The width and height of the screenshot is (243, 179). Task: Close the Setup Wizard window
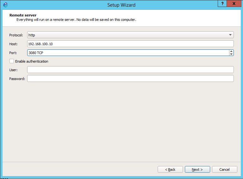234,3
